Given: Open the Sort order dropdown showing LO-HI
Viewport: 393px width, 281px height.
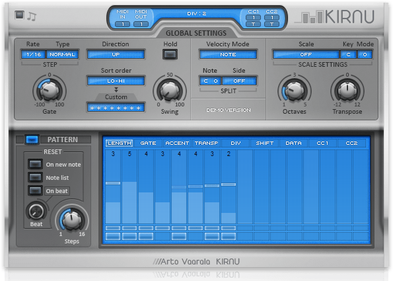Looking at the screenshot, I should point(116,81).
